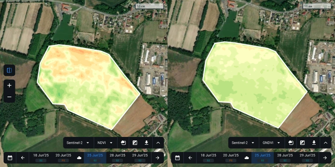The width and height of the screenshot is (335, 167).
Task: Toggle cloud mask on NDVI panel
Action: point(123,142)
